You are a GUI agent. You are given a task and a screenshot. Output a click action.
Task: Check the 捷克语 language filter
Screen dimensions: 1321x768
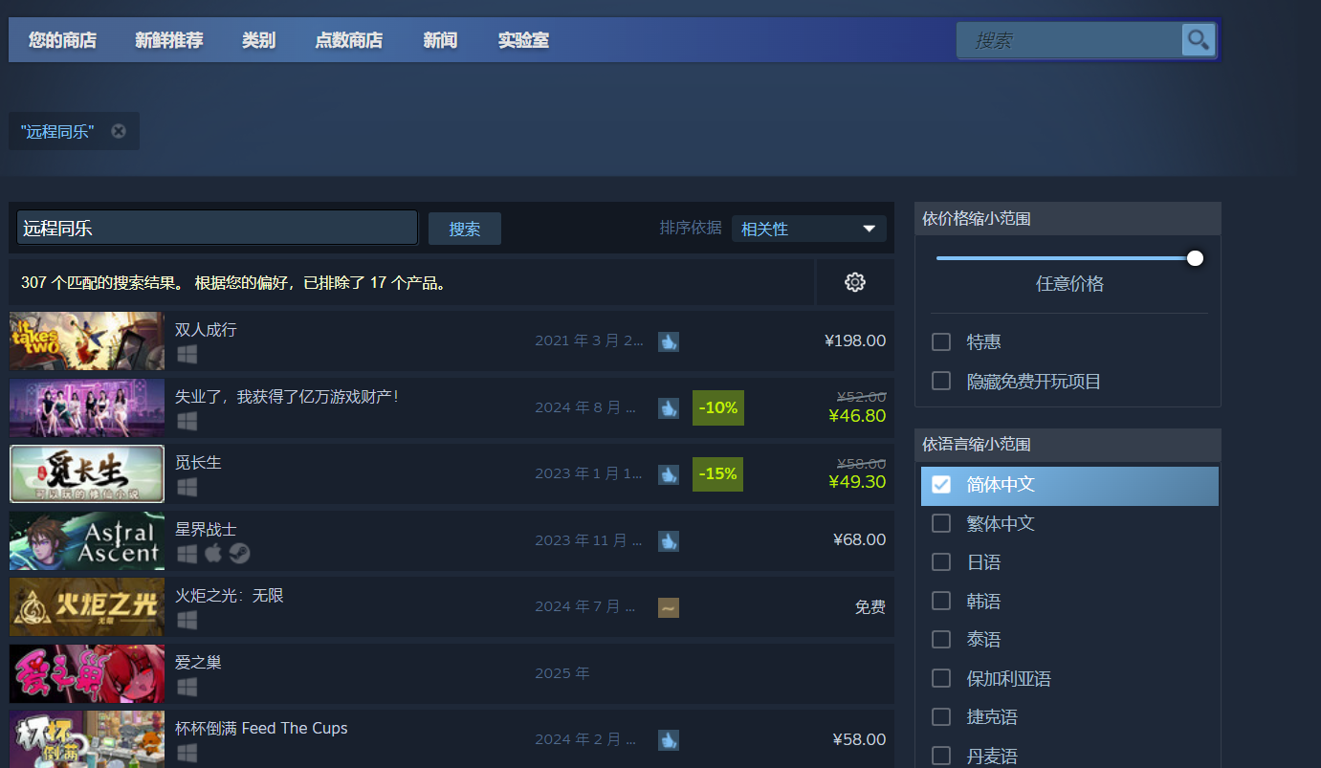[x=941, y=716]
